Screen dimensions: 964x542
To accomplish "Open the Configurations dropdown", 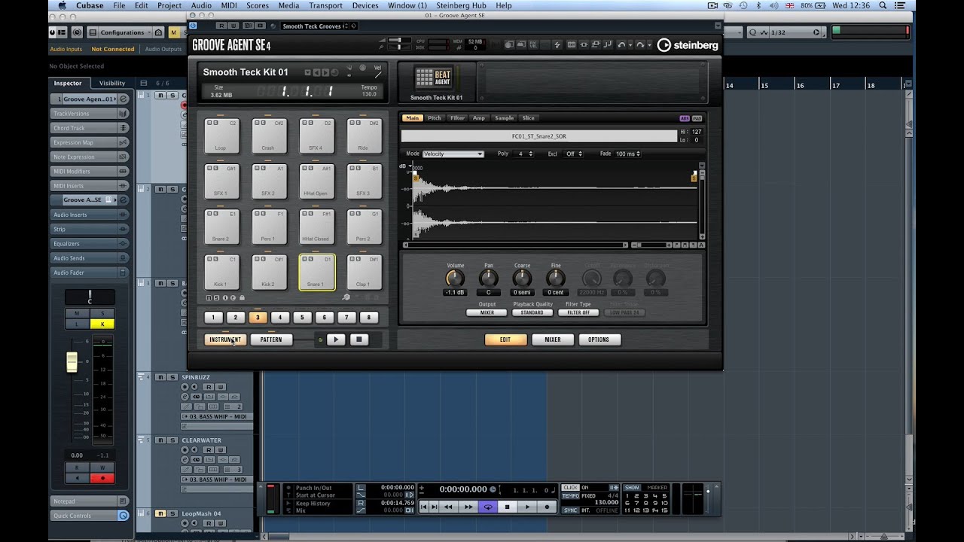I will pyautogui.click(x=121, y=32).
